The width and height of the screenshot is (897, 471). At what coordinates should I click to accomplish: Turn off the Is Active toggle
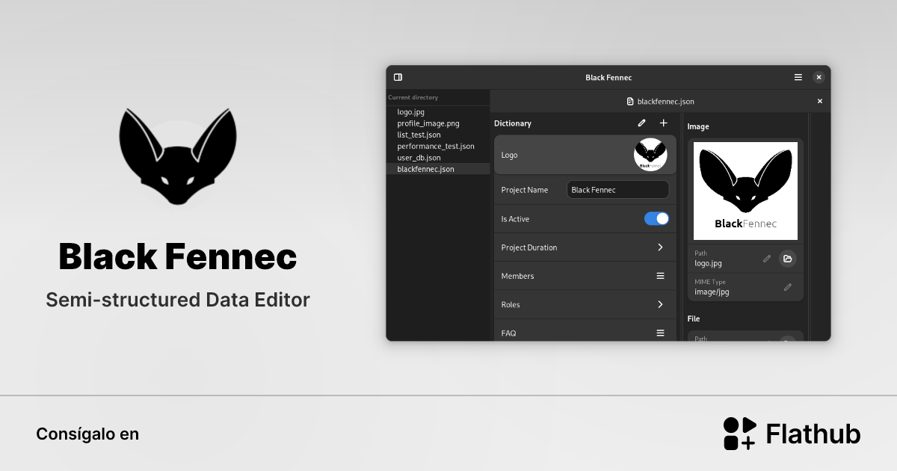pos(656,218)
